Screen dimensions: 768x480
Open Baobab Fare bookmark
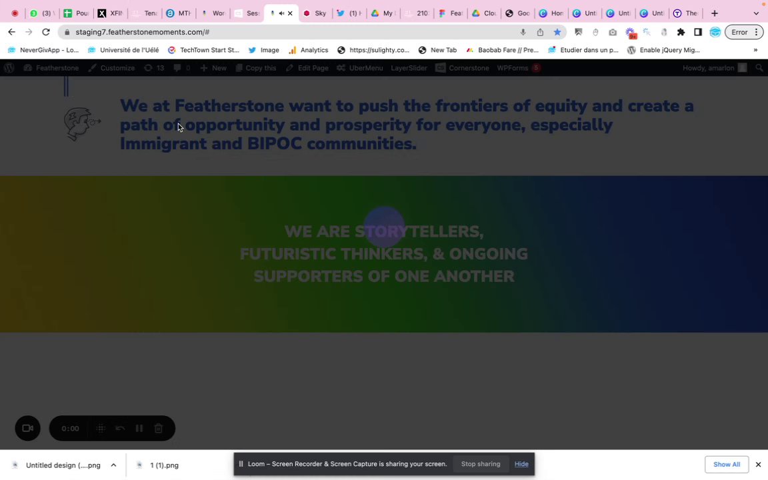point(502,50)
